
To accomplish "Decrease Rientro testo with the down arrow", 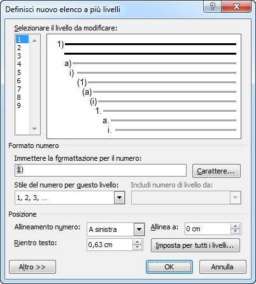I will [138, 247].
